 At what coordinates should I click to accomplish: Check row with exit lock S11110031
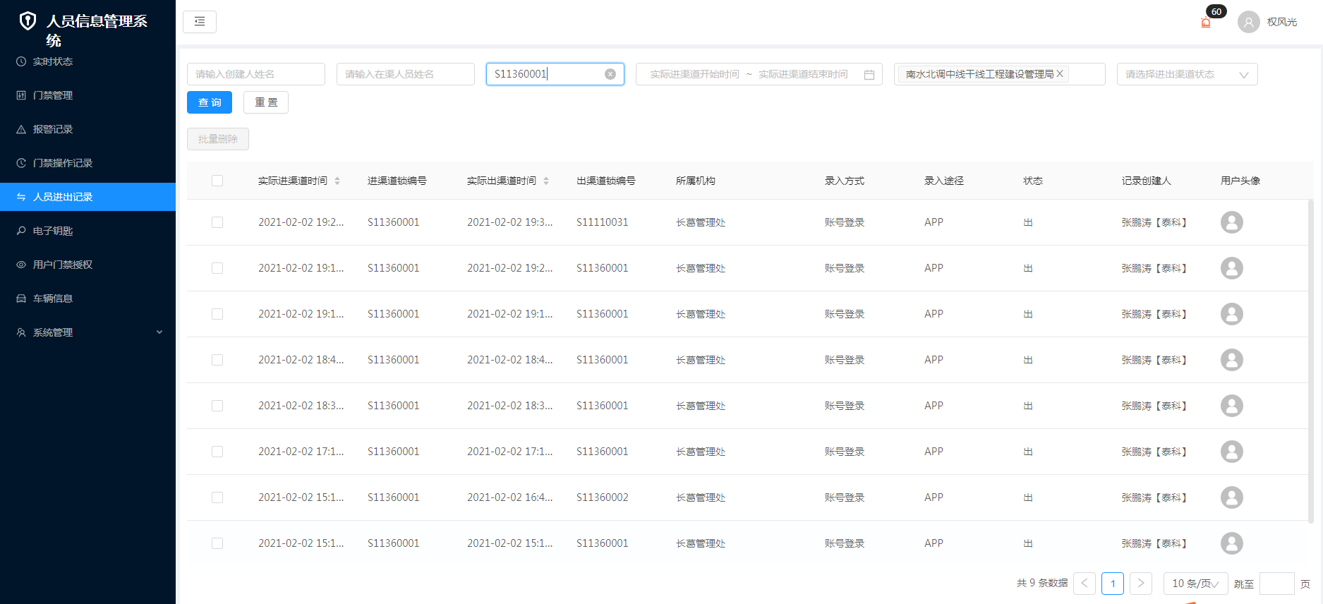point(217,222)
